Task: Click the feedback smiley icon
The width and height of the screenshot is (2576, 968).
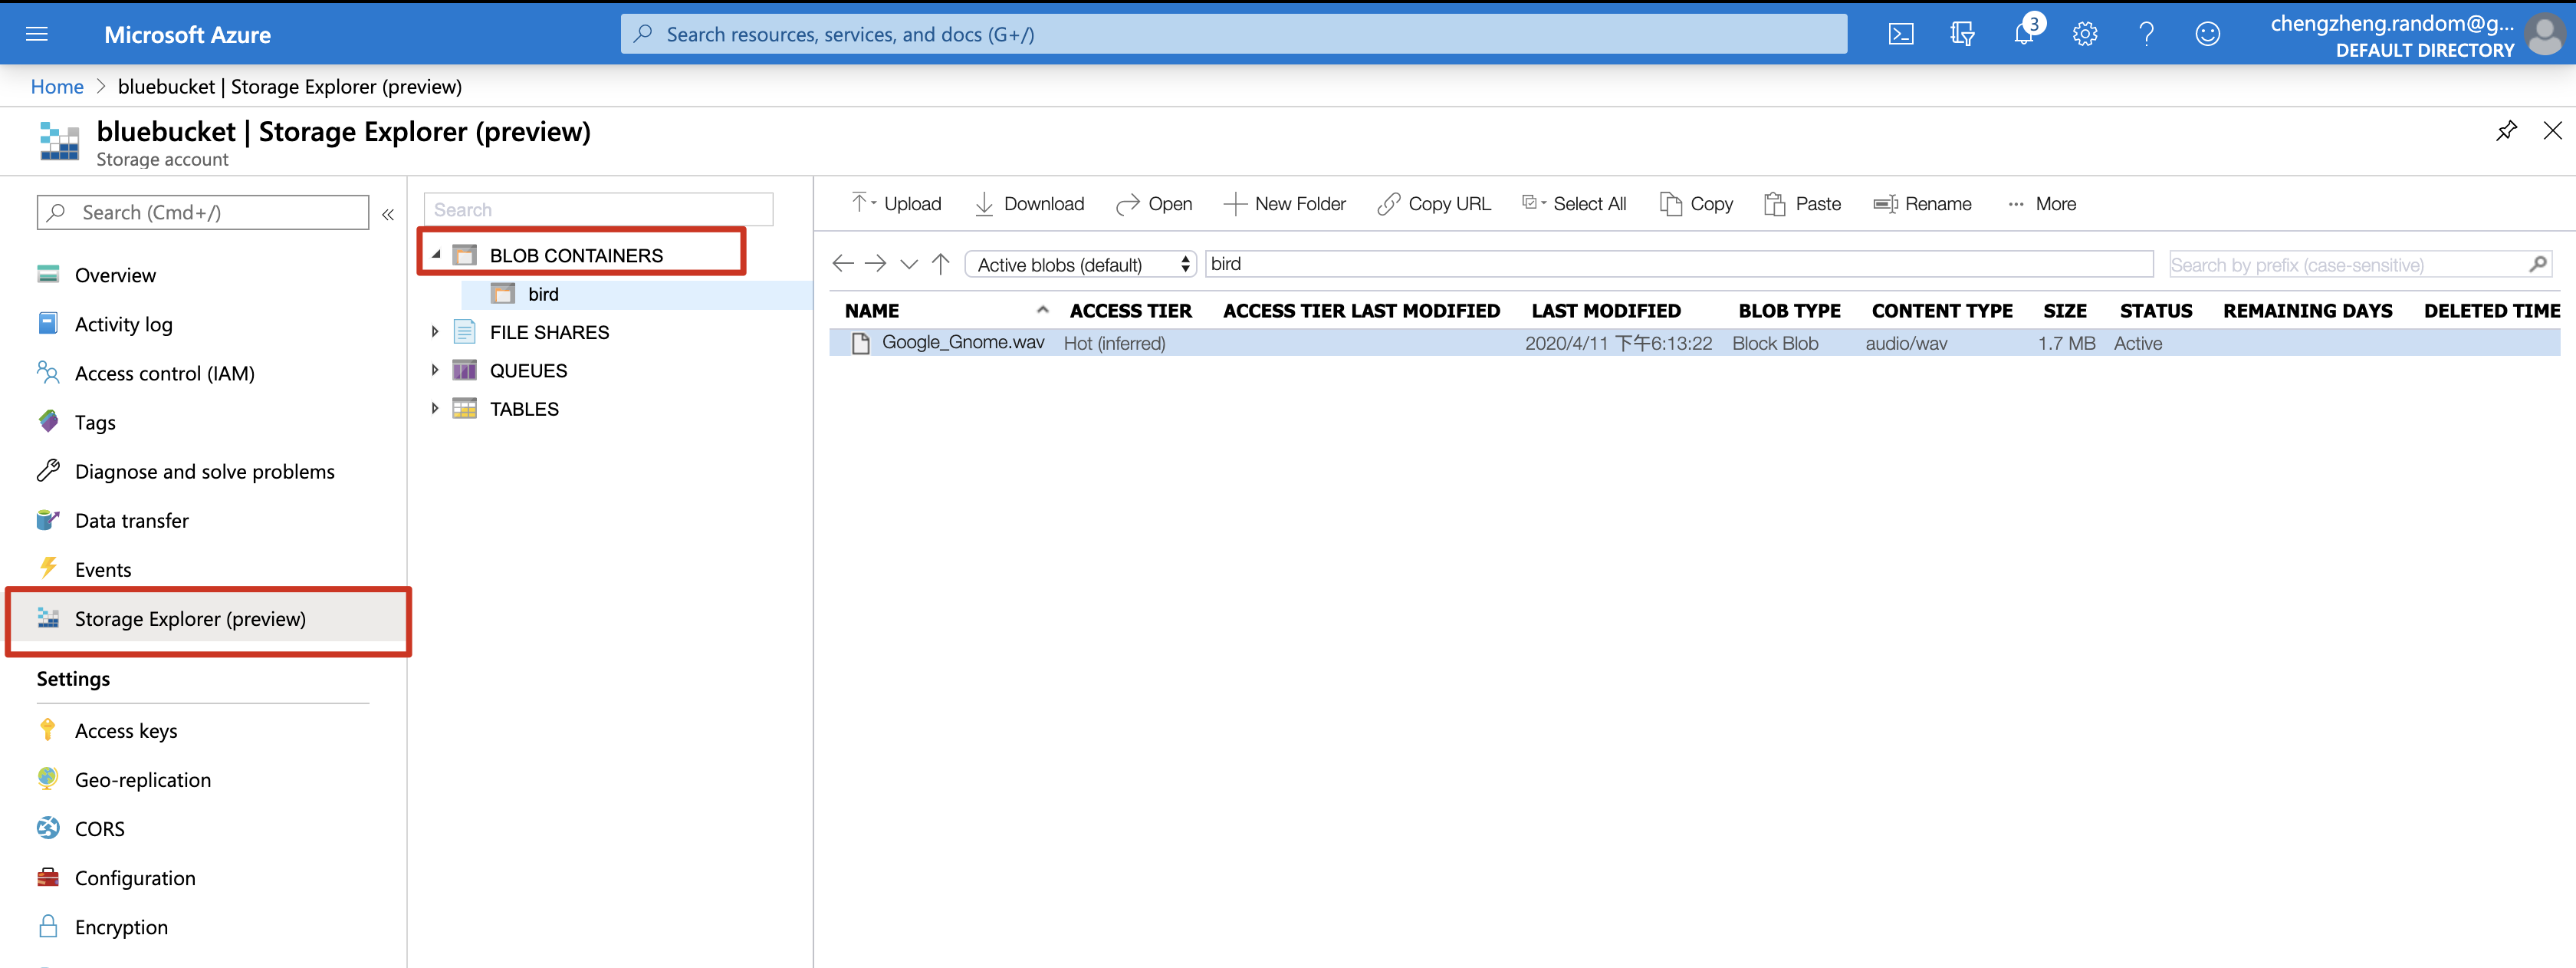Action: tap(2207, 34)
